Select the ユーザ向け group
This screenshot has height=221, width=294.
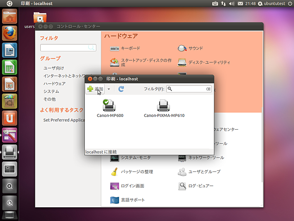pos(53,68)
